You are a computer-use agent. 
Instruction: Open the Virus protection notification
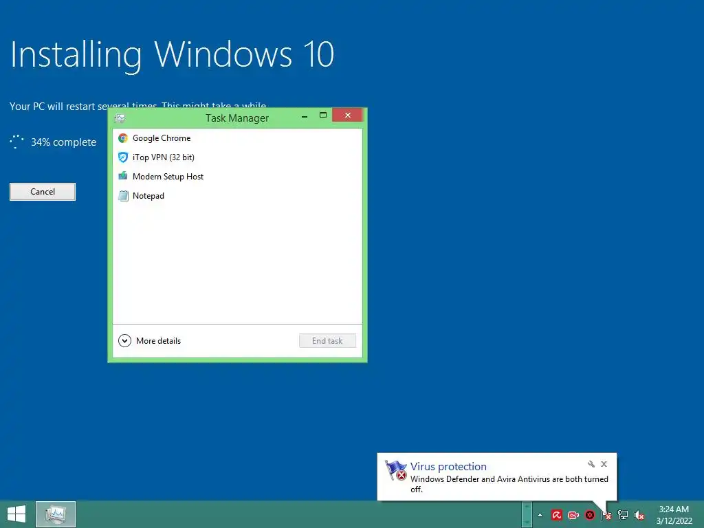point(497,477)
